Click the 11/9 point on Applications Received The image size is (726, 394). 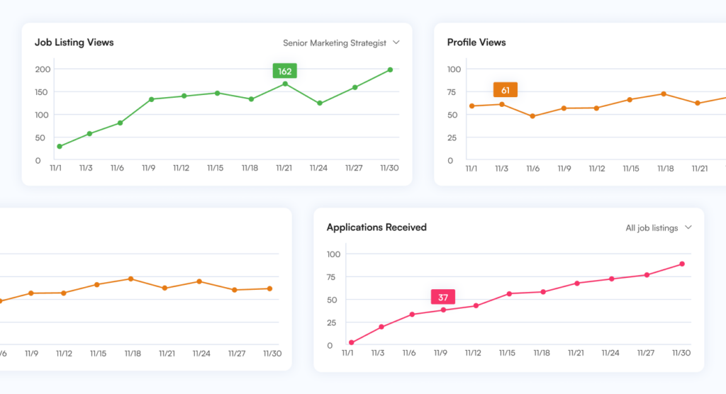coord(443,310)
